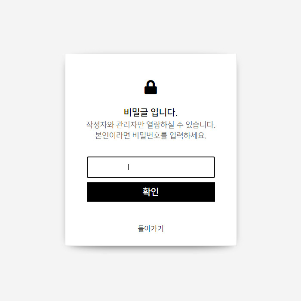The width and height of the screenshot is (301, 301).
Task: Tap the lock symbol above the heading
Action: pos(150,87)
